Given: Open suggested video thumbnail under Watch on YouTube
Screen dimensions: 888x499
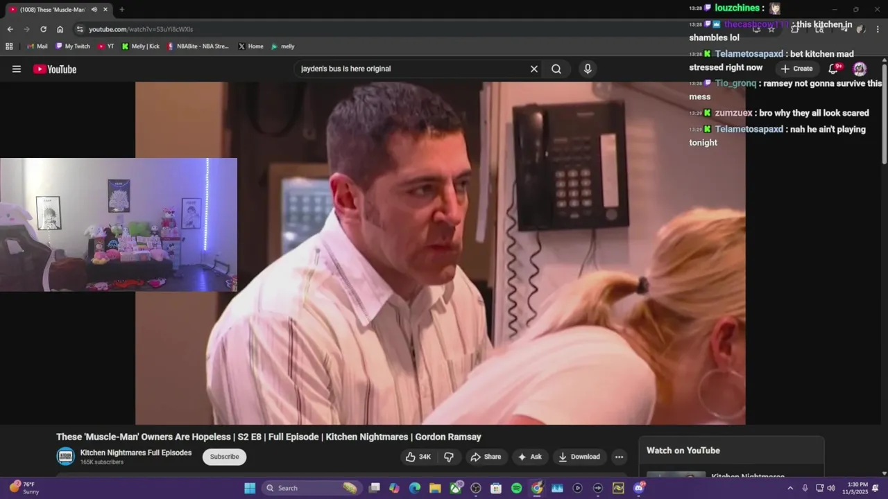Looking at the screenshot, I should [676, 475].
